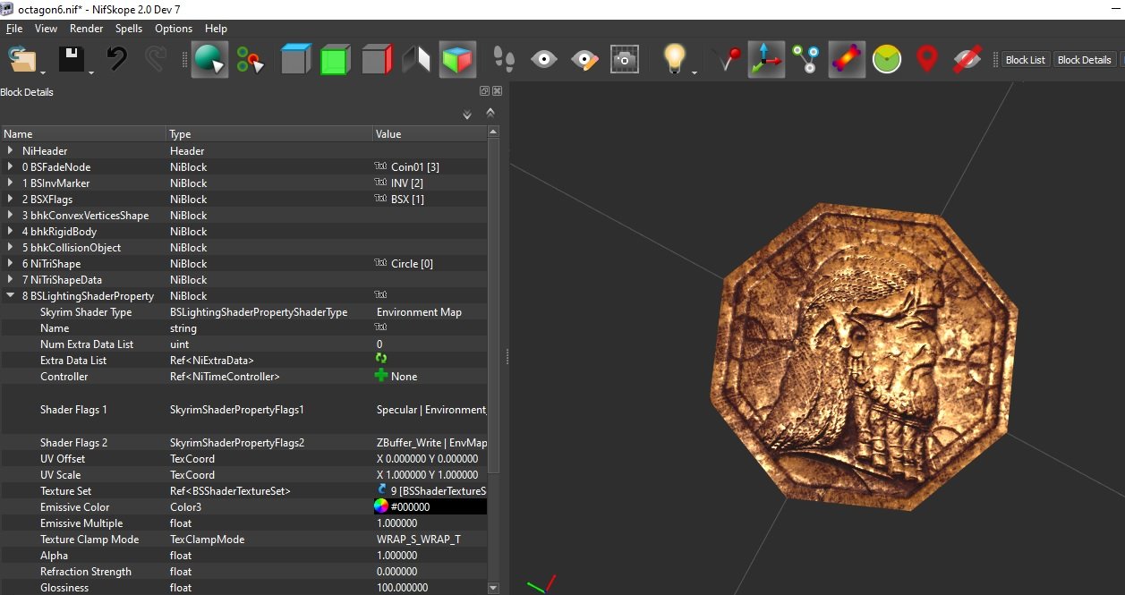This screenshot has width=1125, height=595.
Task: Expand the 0 BSFadeNode row
Action: click(10, 167)
